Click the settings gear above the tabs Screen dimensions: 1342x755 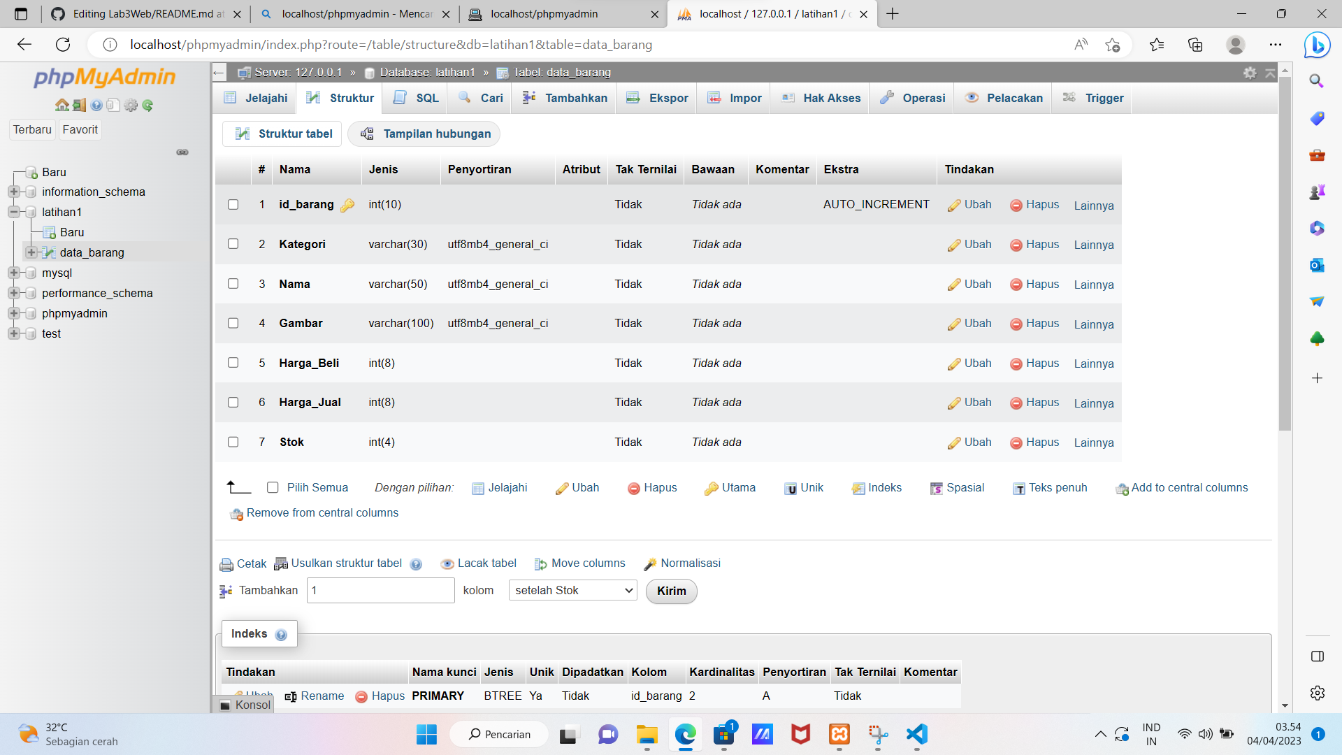click(x=1250, y=73)
